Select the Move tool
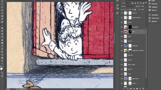This screenshot has width=161, height=90. pyautogui.click(x=2, y=1)
